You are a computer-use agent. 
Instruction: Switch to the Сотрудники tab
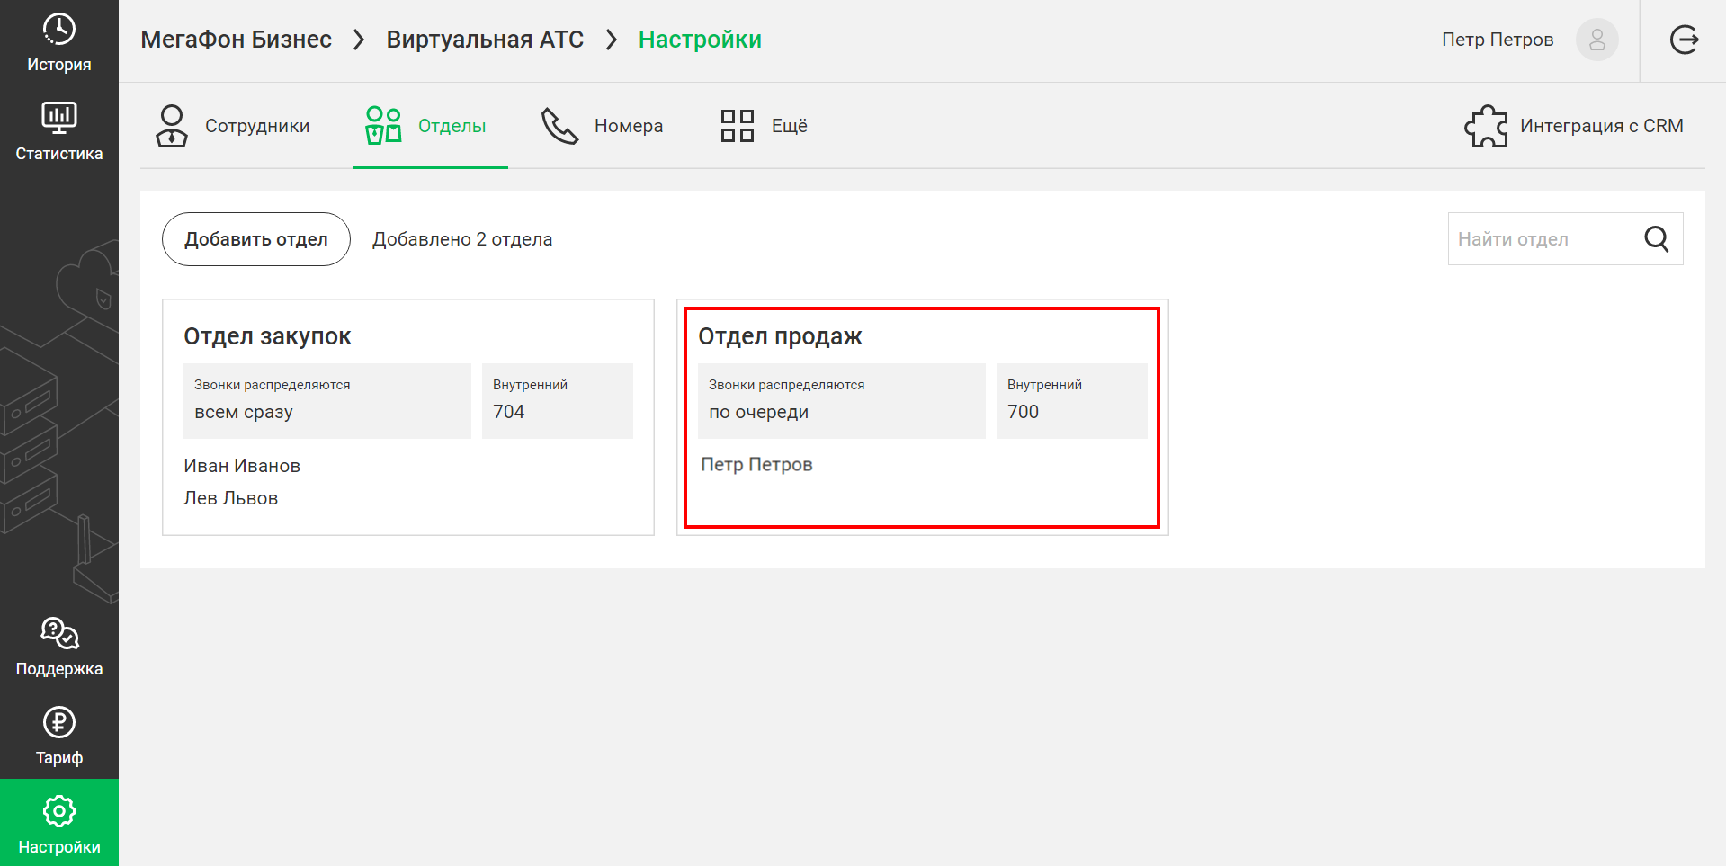233,126
